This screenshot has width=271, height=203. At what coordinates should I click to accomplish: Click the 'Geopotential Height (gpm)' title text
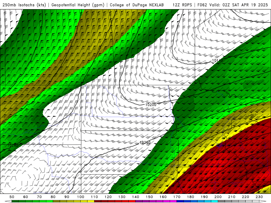point(78,5)
